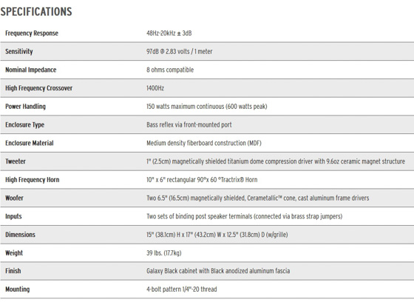The height and width of the screenshot is (308, 414).
Task: Select the Dimensions value text
Action: pos(217,235)
